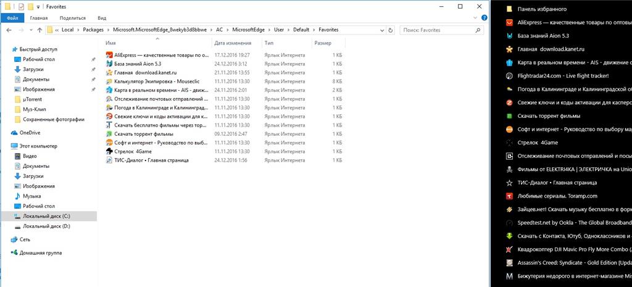Click the Видео folder icon in sidebar
Screen dimensions: 632x287
(17, 156)
